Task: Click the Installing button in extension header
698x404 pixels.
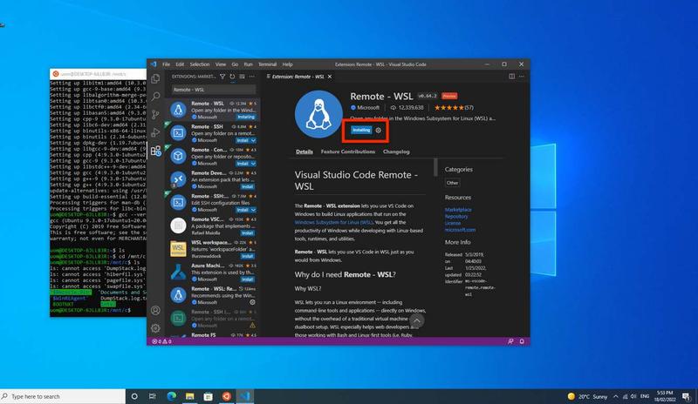Action: pos(361,131)
